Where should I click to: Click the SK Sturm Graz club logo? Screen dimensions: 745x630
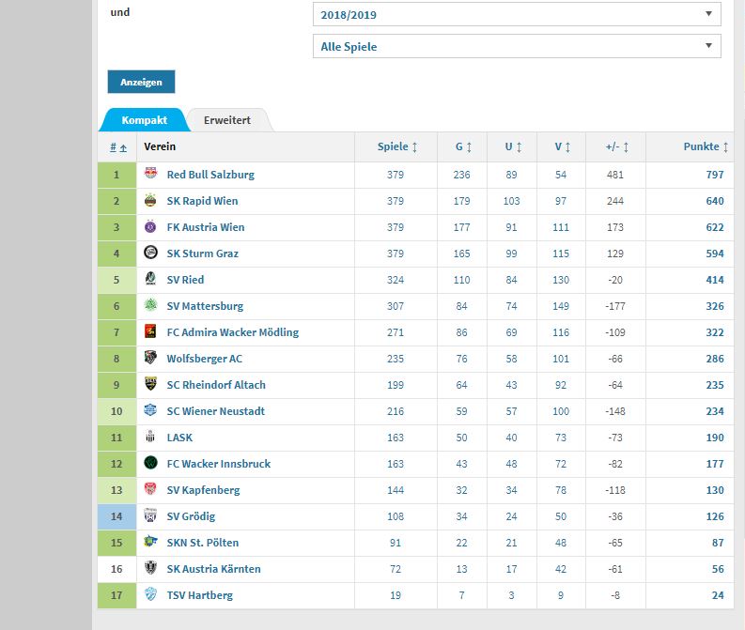pos(150,253)
